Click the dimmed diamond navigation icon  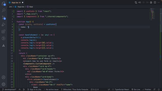[144, 3]
